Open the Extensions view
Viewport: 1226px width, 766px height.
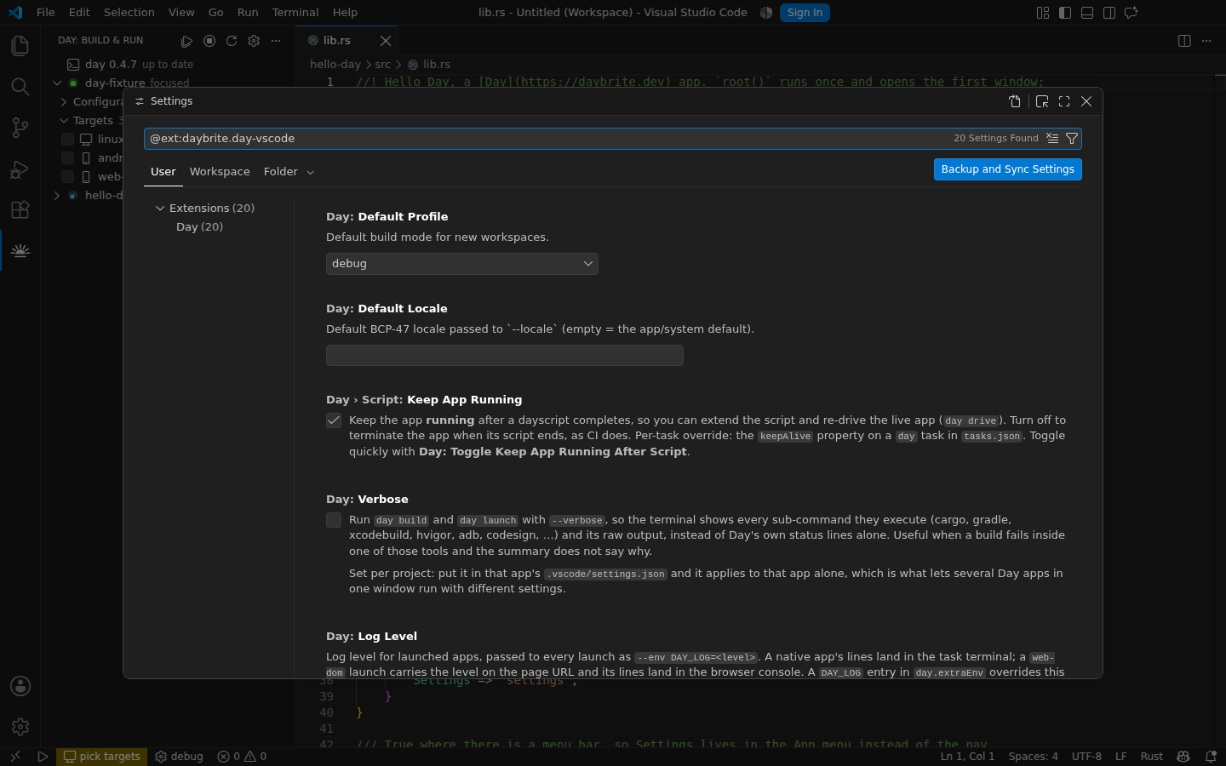pyautogui.click(x=20, y=209)
